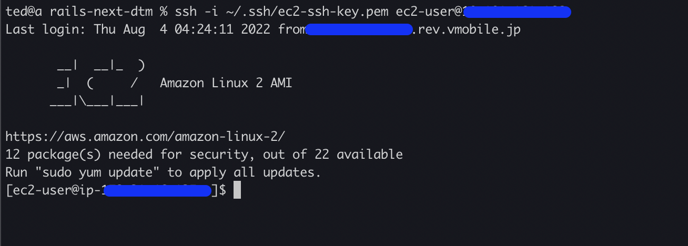This screenshot has width=688, height=246.
Task: Click the Amazon Linux ASCII art logo
Action: pyautogui.click(x=97, y=83)
